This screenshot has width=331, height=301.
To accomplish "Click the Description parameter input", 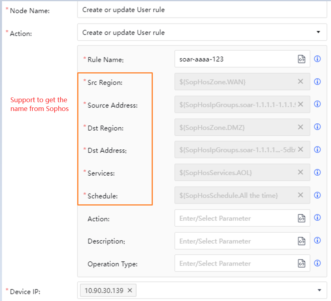I will coord(234,241).
